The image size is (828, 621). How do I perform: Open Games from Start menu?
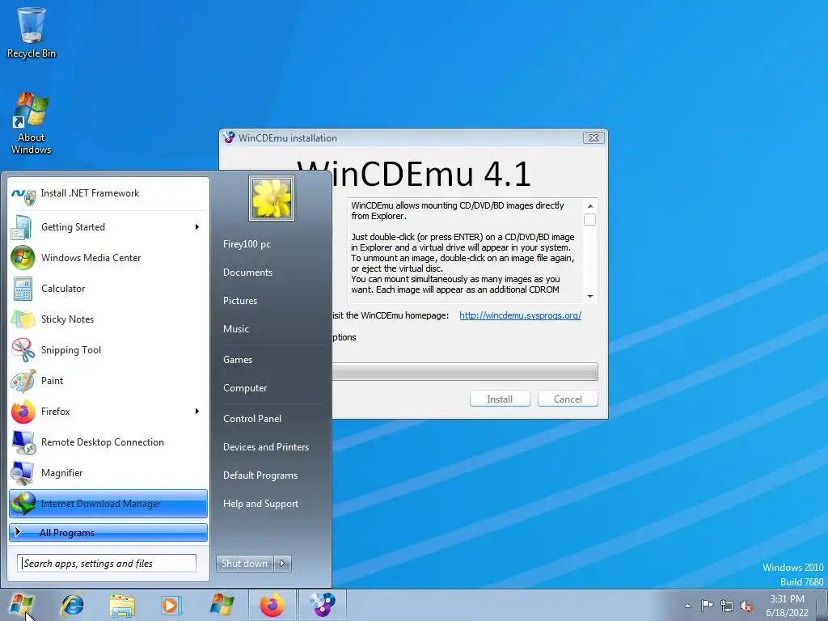238,360
